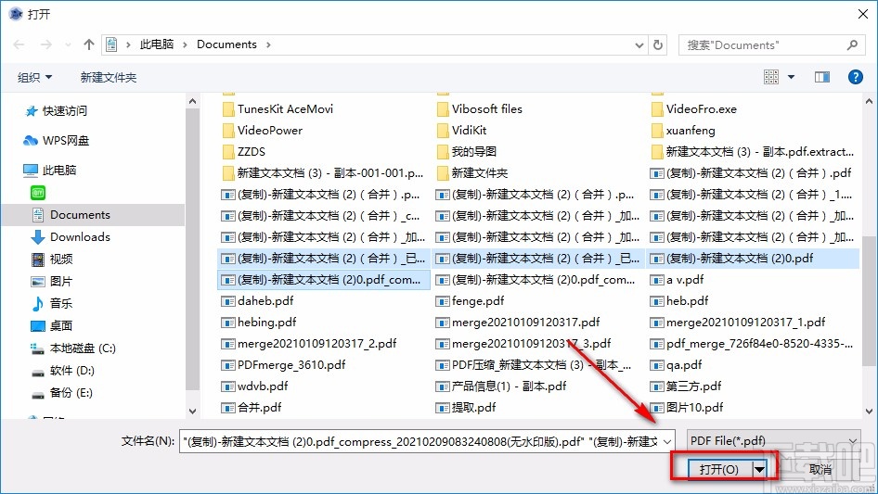The width and height of the screenshot is (878, 494).
Task: Open the PDF File(*.pdf) type dropdown
Action: point(774,441)
